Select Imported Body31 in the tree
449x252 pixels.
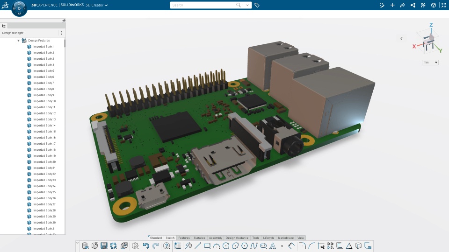tap(44, 229)
